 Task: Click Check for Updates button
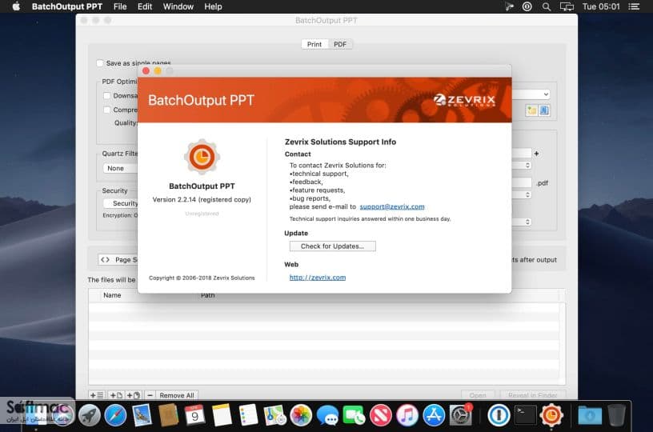pyautogui.click(x=332, y=246)
